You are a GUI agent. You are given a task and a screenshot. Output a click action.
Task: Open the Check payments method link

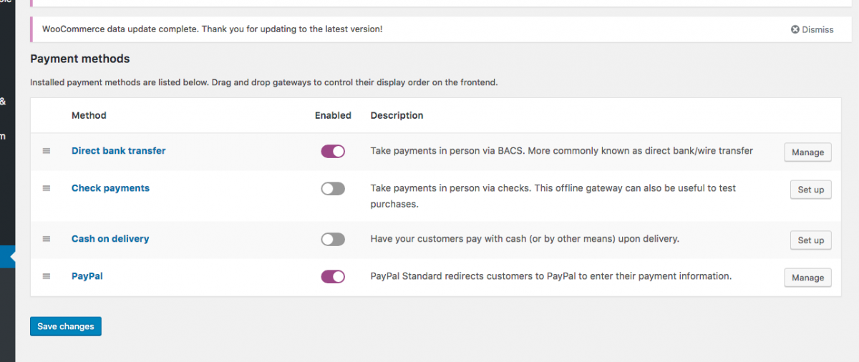click(x=110, y=188)
